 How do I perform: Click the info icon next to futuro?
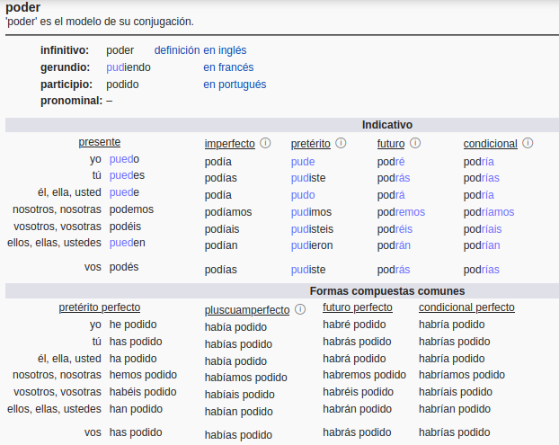point(415,143)
